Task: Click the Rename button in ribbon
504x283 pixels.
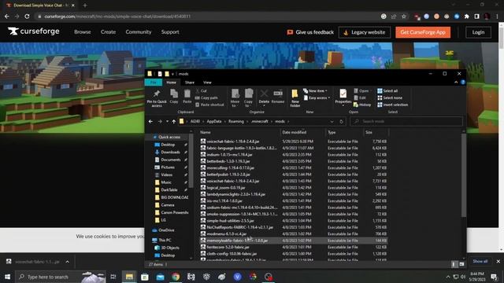Action: tap(278, 97)
